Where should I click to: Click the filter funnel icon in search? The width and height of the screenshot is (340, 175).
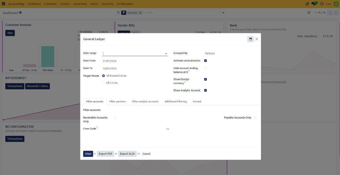[x=124, y=13]
